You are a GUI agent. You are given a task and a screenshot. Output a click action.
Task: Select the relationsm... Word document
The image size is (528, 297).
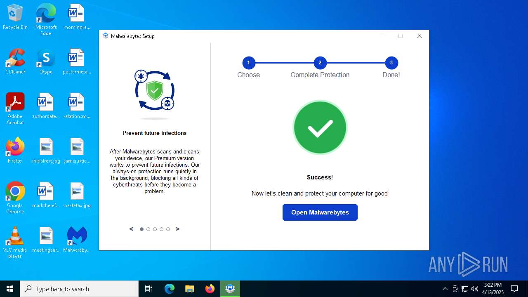pos(77,106)
